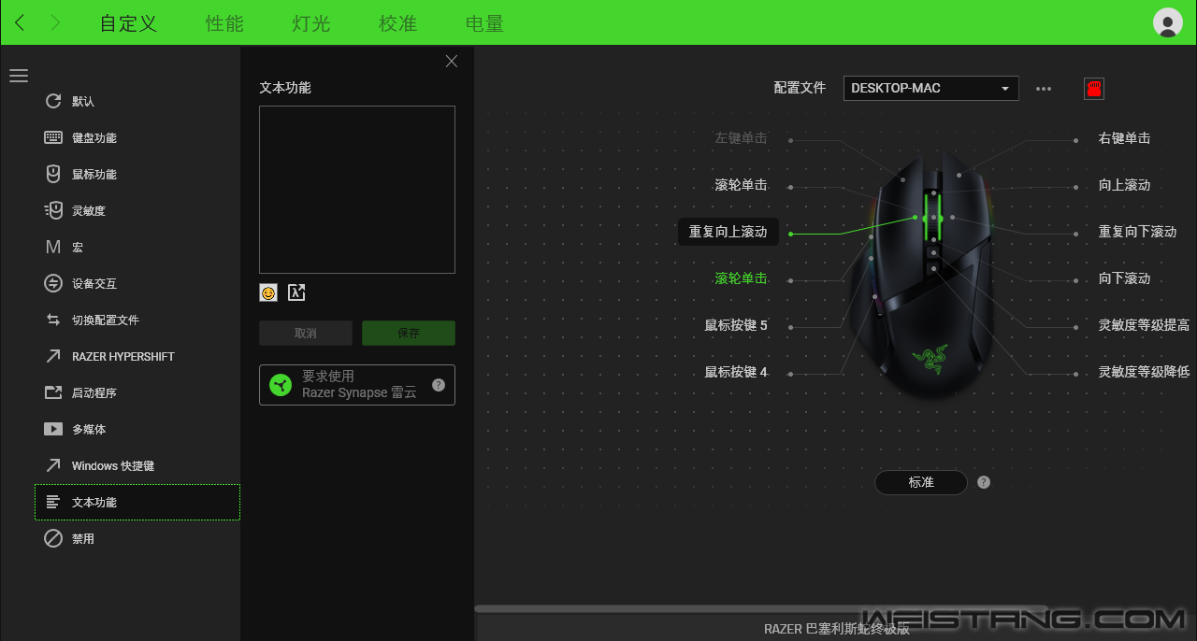Click the emoji smiley icon
The image size is (1197, 641).
click(268, 292)
